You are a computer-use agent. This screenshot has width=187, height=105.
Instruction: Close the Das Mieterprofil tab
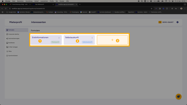tap(53, 4)
